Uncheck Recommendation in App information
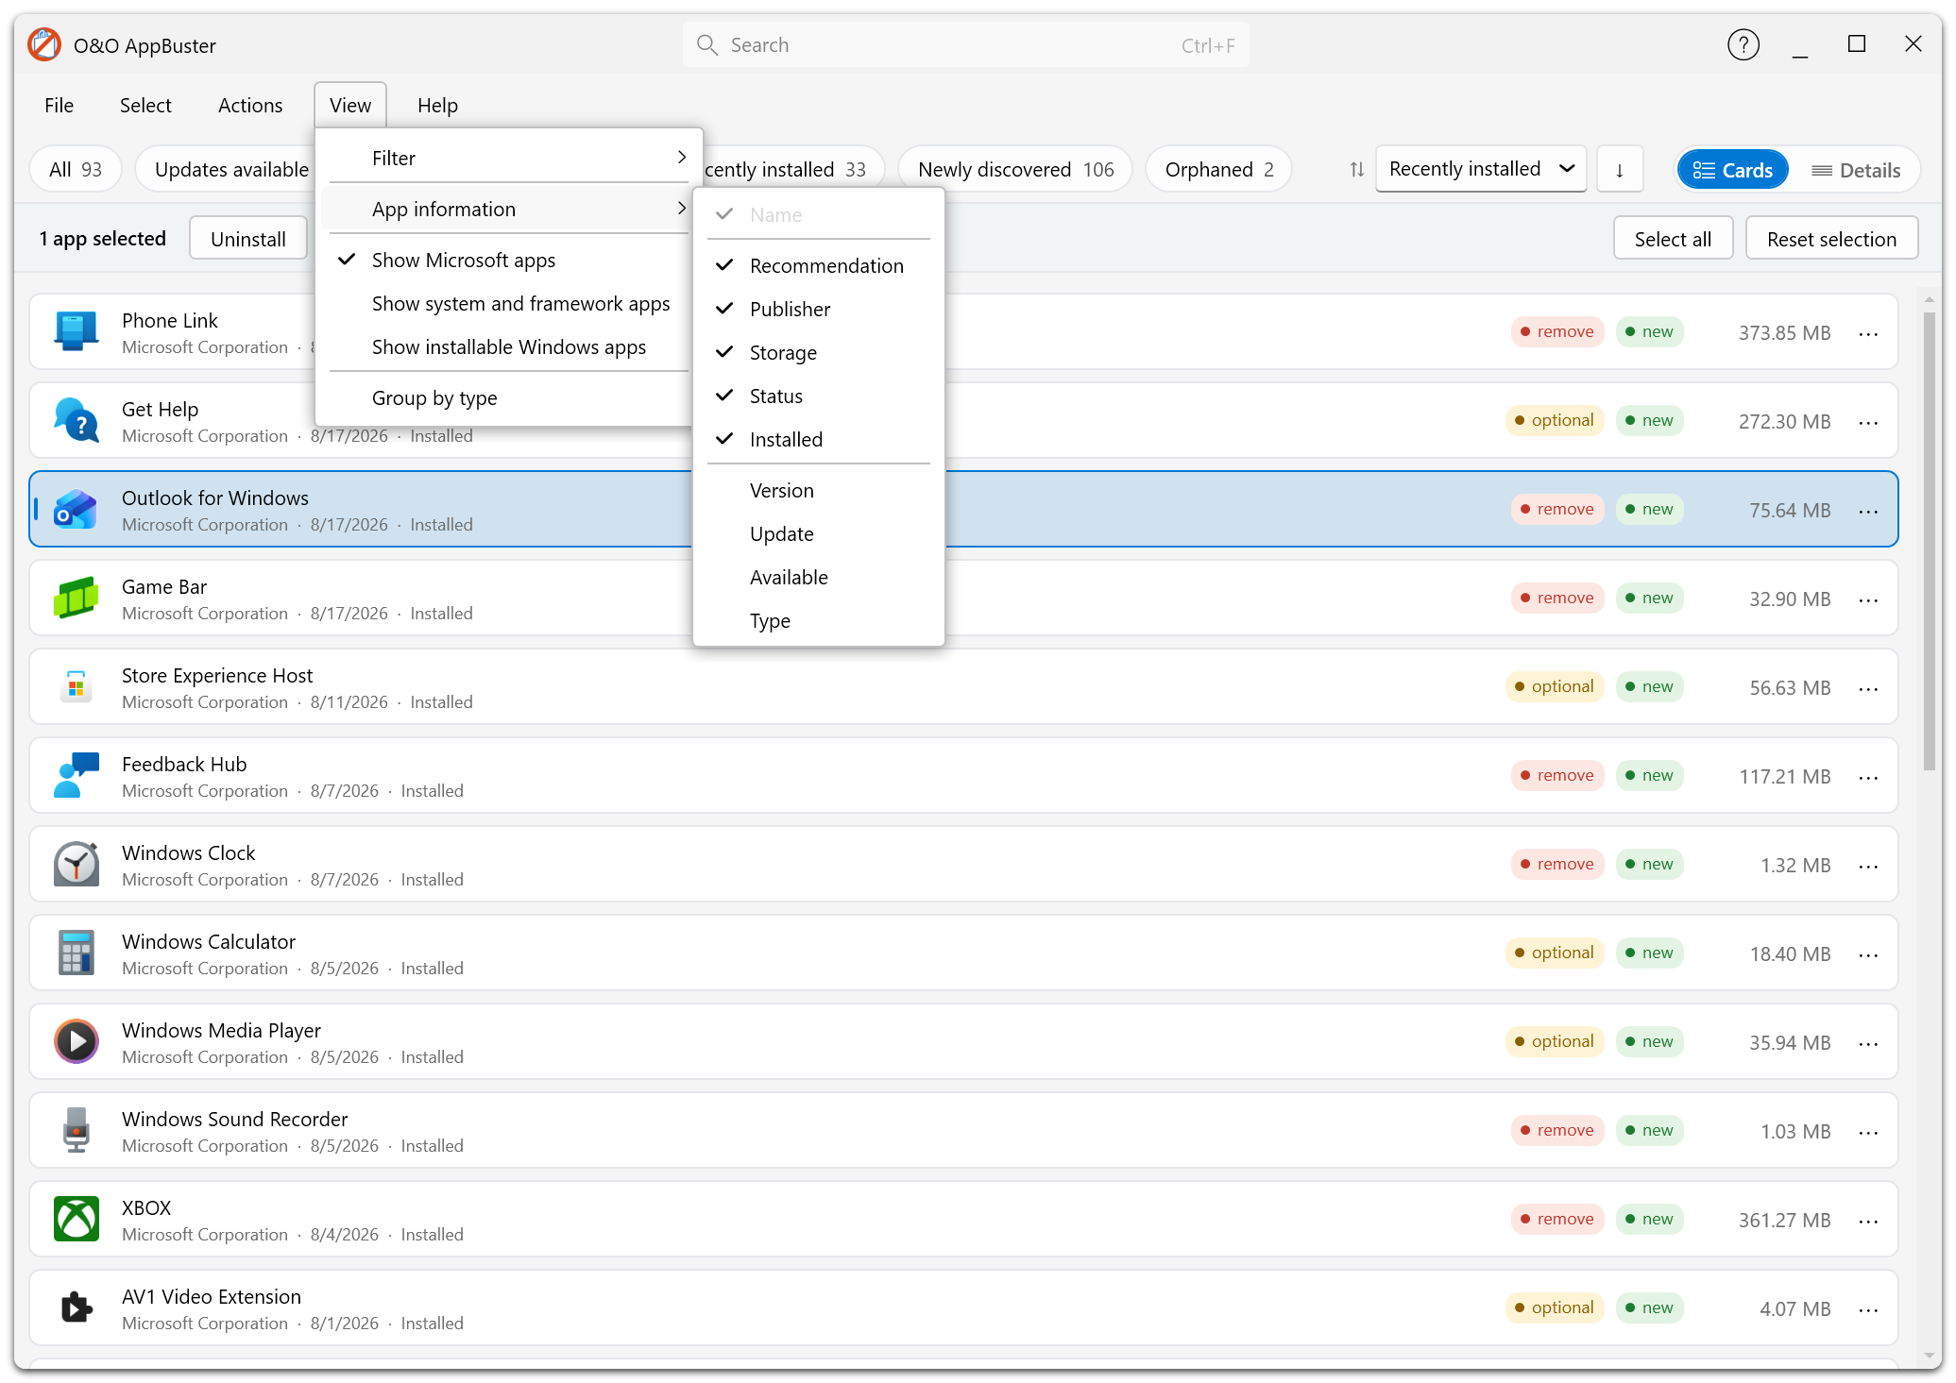Image resolution: width=1956 pixels, height=1383 pixels. [818, 265]
